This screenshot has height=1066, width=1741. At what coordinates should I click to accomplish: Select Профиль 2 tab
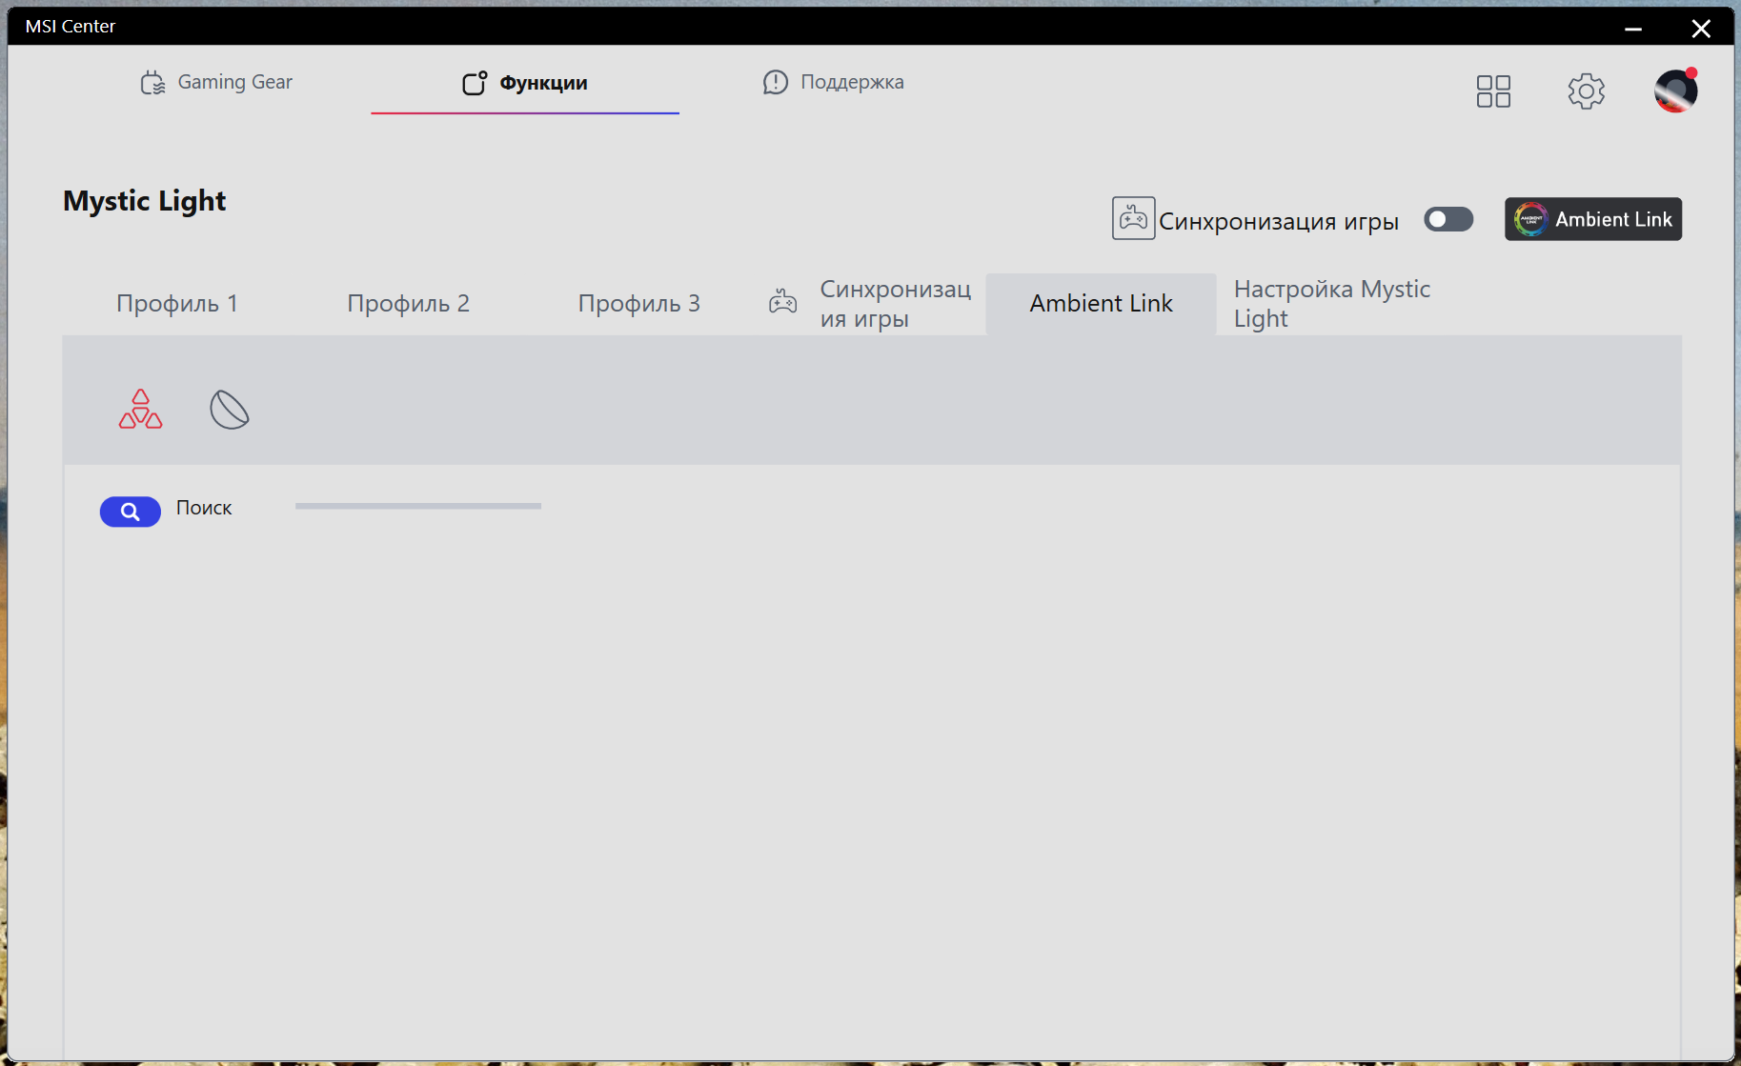pyautogui.click(x=408, y=304)
